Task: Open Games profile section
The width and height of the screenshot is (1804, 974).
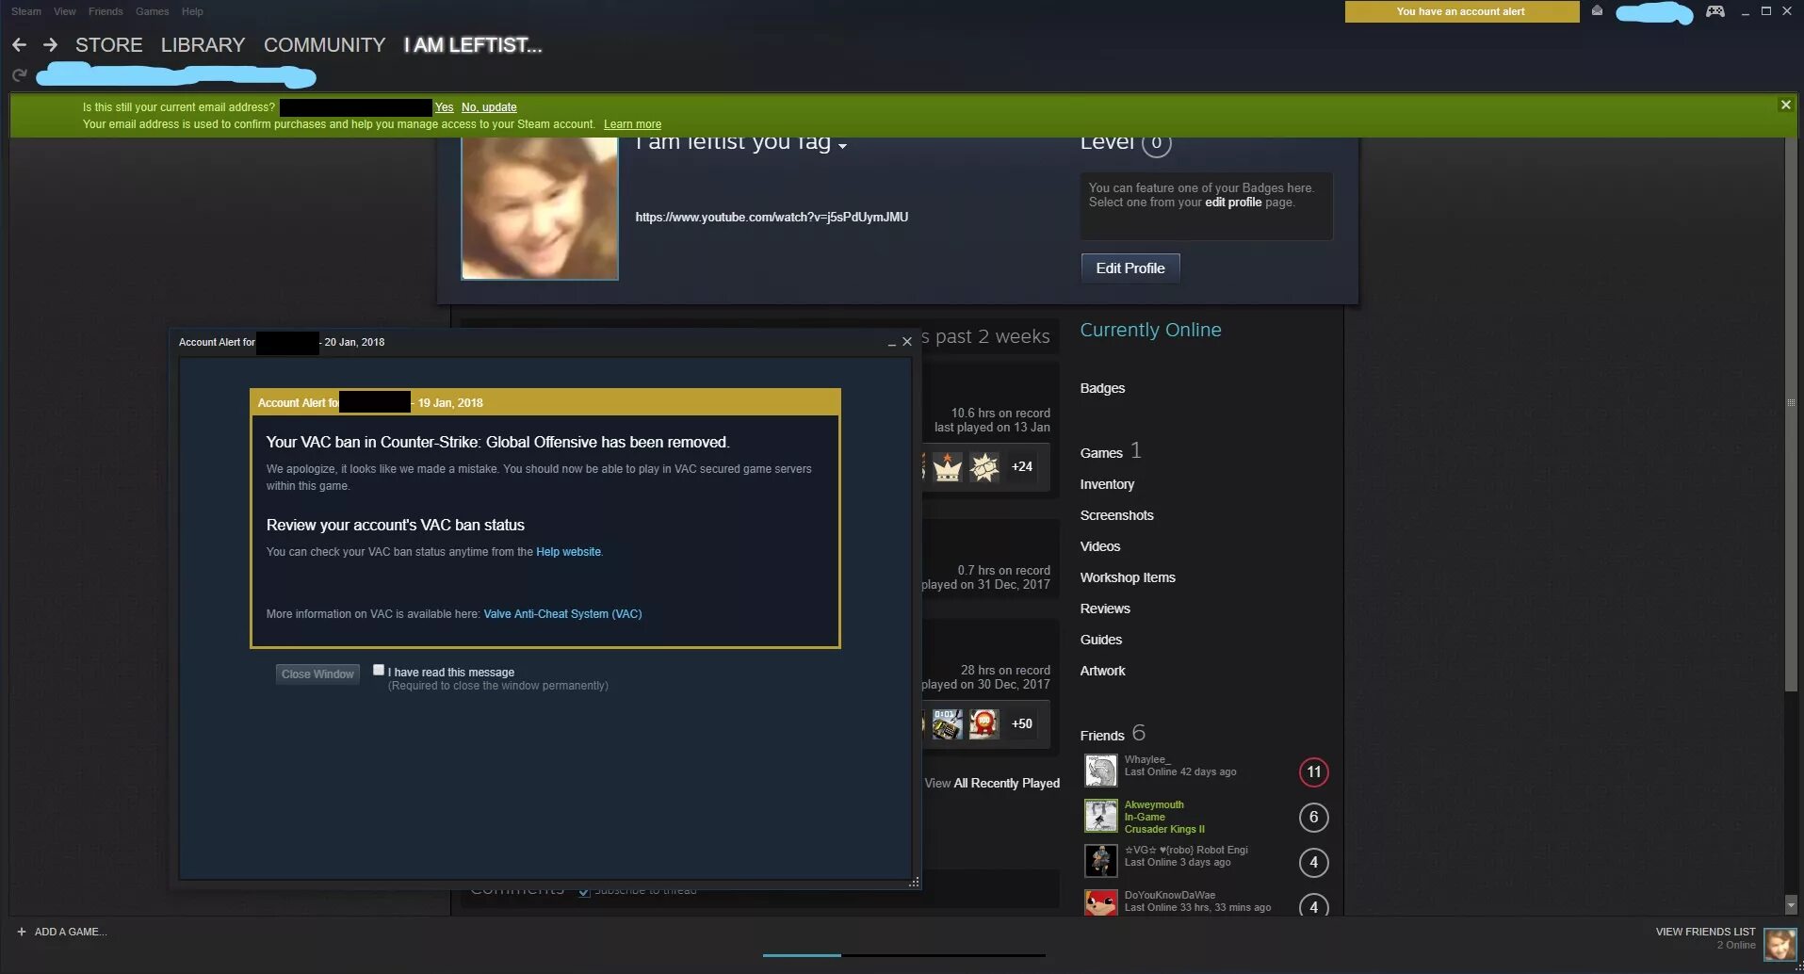Action: [x=1101, y=453]
